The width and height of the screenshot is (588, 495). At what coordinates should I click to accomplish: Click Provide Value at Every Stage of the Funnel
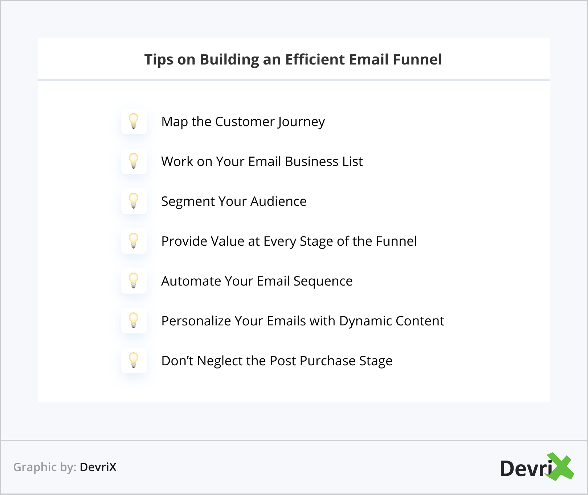tap(289, 241)
